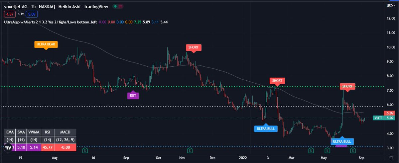Click the 5.14 VWMA value cell
The image size is (399, 163).
pos(33,147)
